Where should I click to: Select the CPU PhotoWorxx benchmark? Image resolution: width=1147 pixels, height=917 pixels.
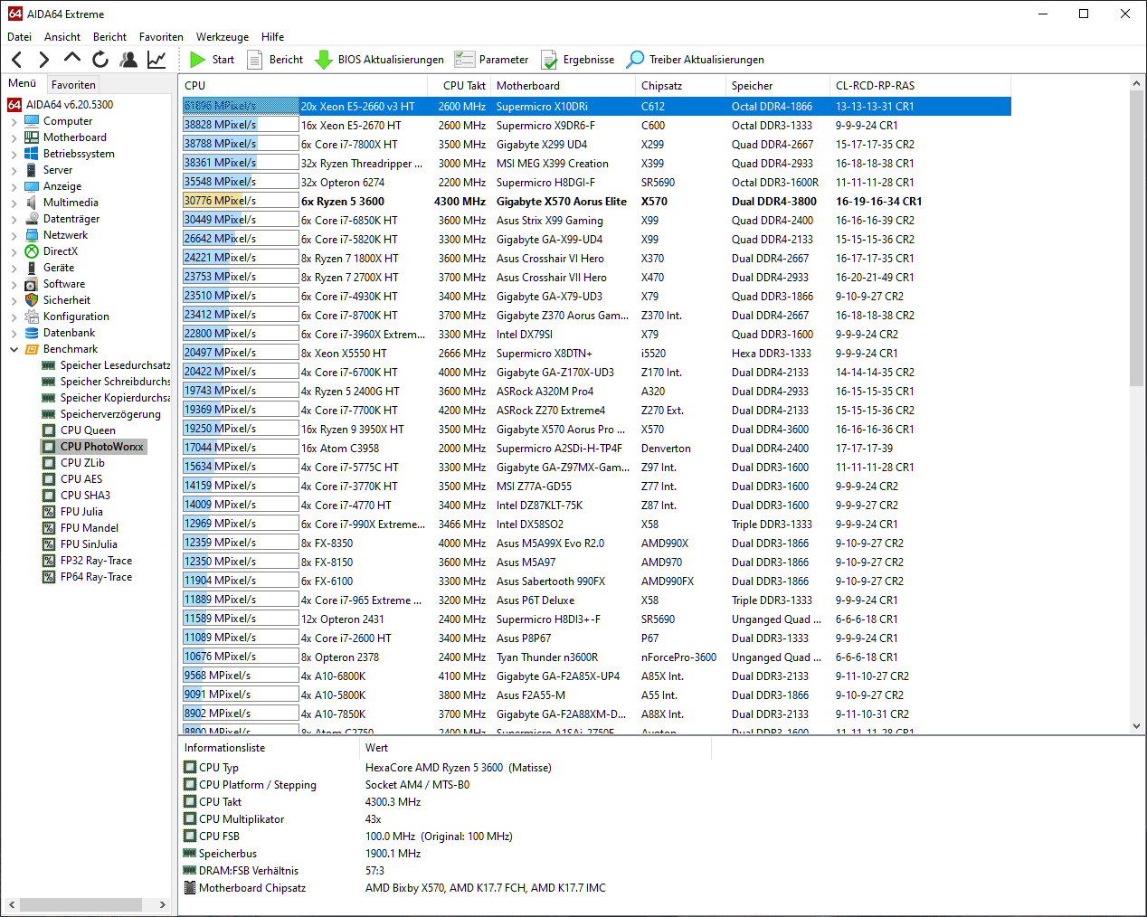pyautogui.click(x=93, y=447)
